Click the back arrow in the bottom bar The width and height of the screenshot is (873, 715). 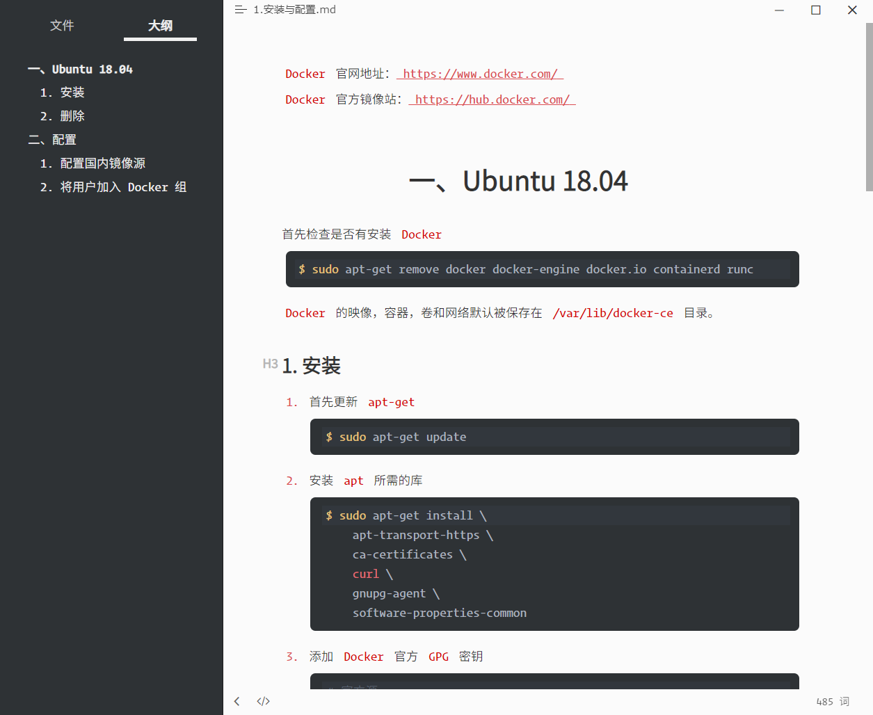click(x=237, y=701)
